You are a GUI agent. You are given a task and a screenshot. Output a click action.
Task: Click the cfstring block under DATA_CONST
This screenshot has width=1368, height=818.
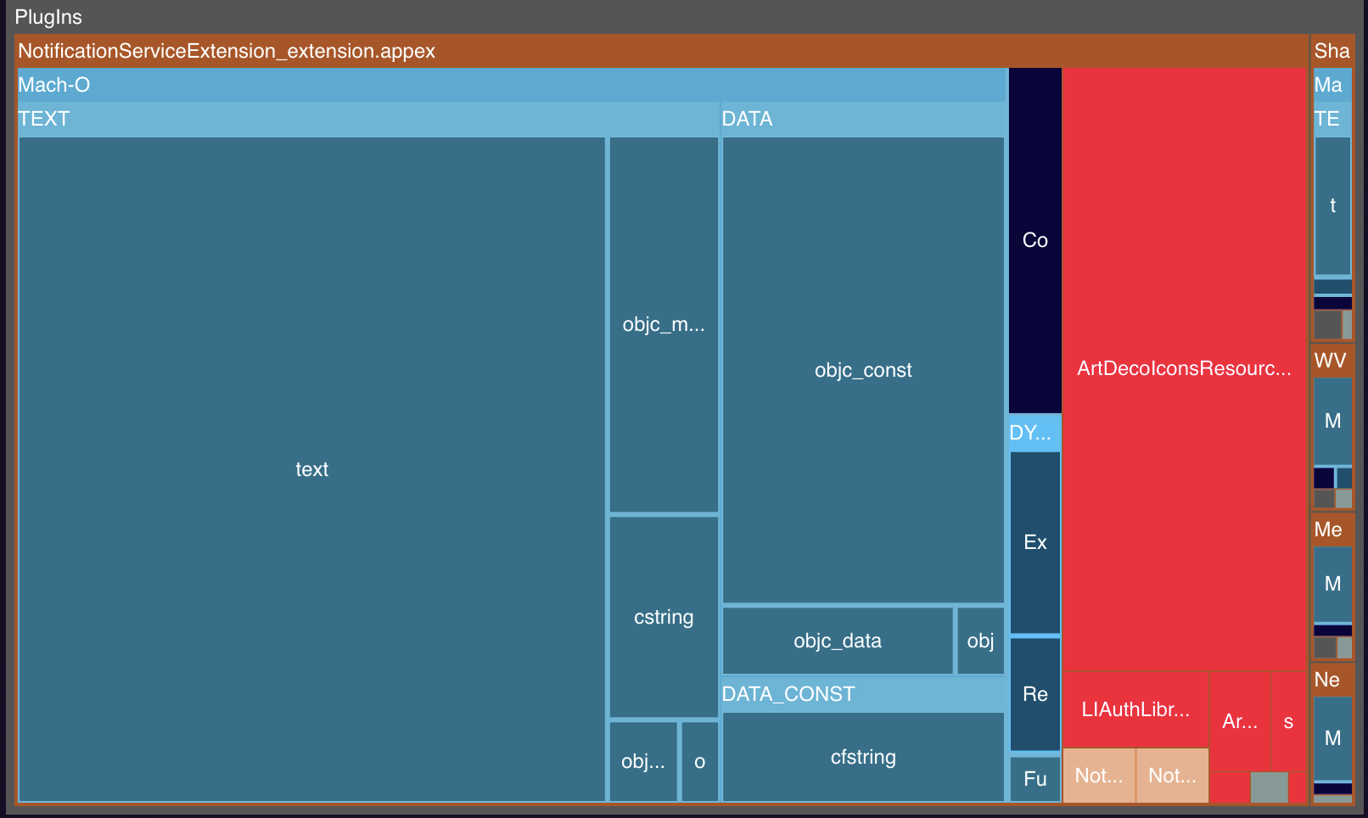click(862, 757)
